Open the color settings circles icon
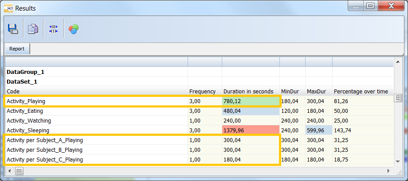This screenshot has width=408, height=181. point(74,29)
